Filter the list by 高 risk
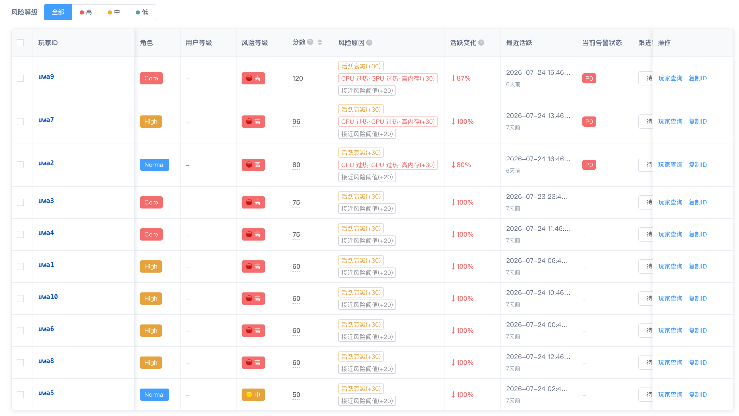The width and height of the screenshot is (739, 416). [x=86, y=12]
